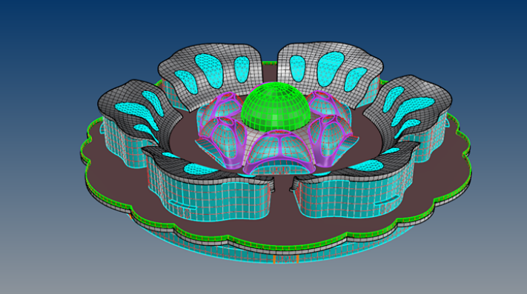
Task: Select the green central dome mesh
Action: pos(276,107)
